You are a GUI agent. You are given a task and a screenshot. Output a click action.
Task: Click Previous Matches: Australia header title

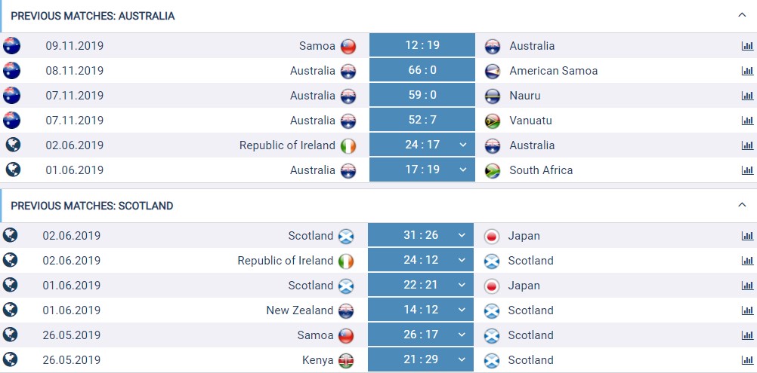click(93, 16)
